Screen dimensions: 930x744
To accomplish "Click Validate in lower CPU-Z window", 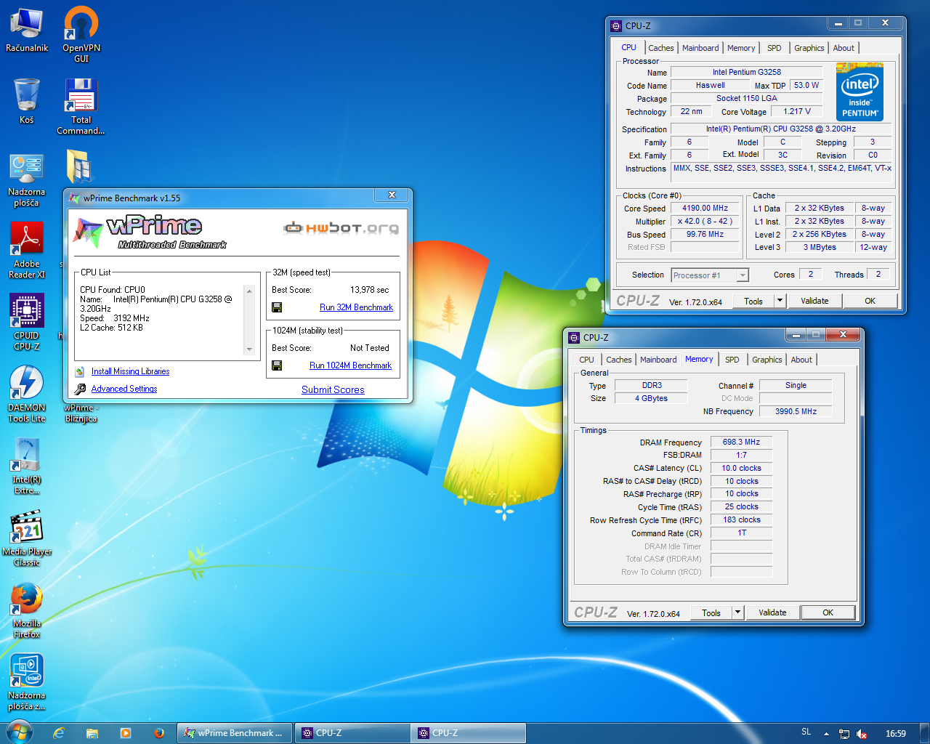I will pyautogui.click(x=772, y=612).
